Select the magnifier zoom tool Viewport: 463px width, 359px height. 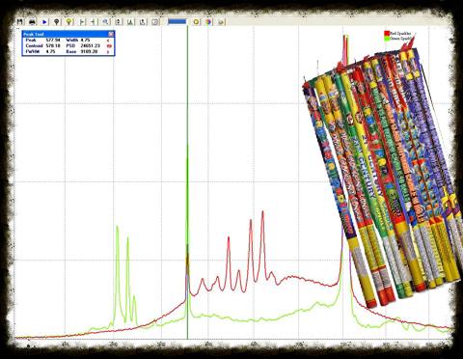pyautogui.click(x=105, y=22)
